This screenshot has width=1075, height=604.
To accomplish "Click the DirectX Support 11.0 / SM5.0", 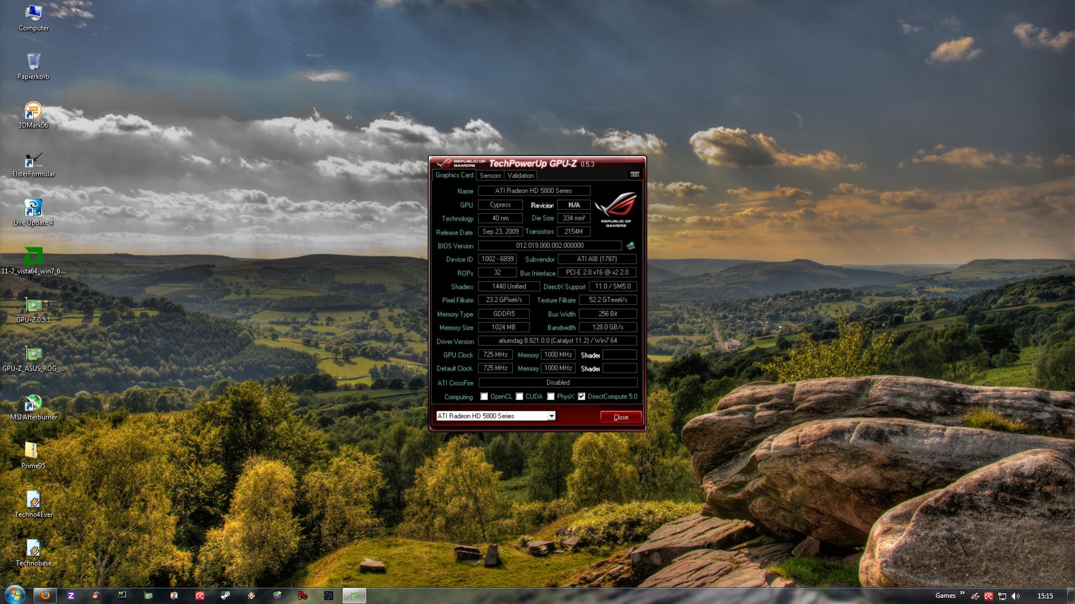I will tap(613, 287).
